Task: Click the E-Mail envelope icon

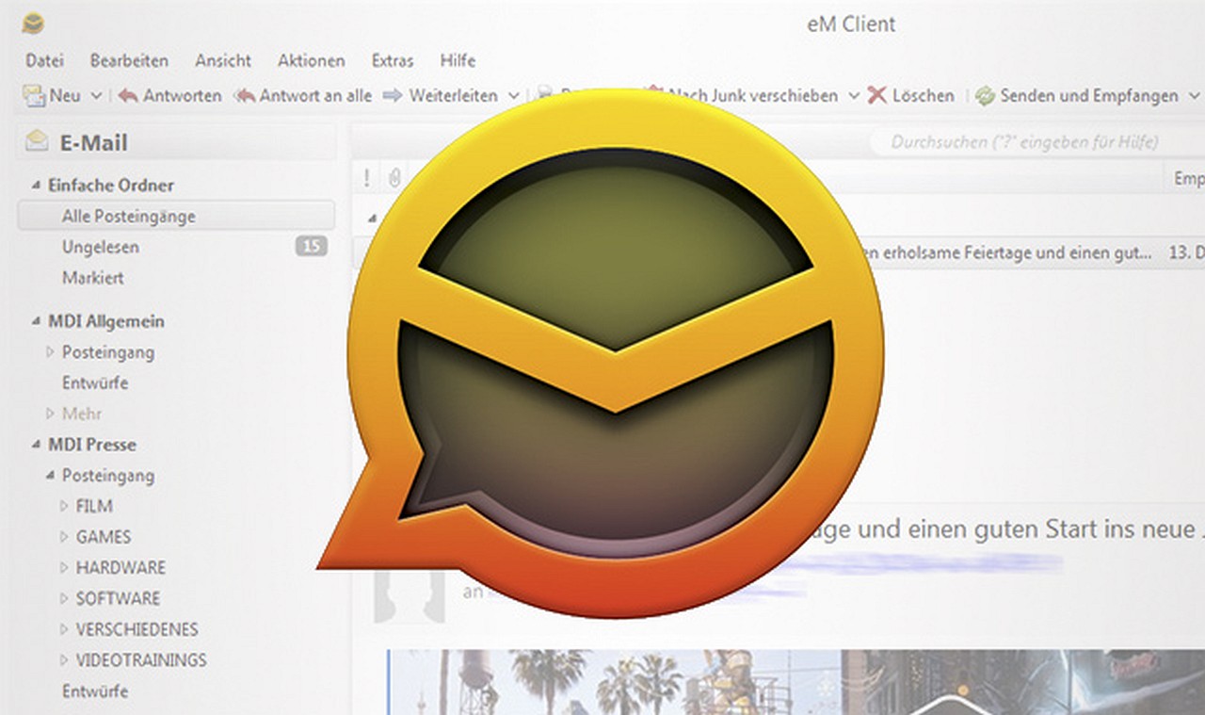Action: [x=38, y=142]
